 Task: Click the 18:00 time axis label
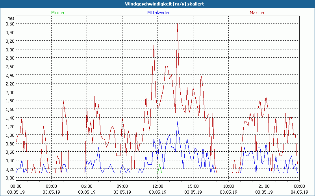coord(228,186)
